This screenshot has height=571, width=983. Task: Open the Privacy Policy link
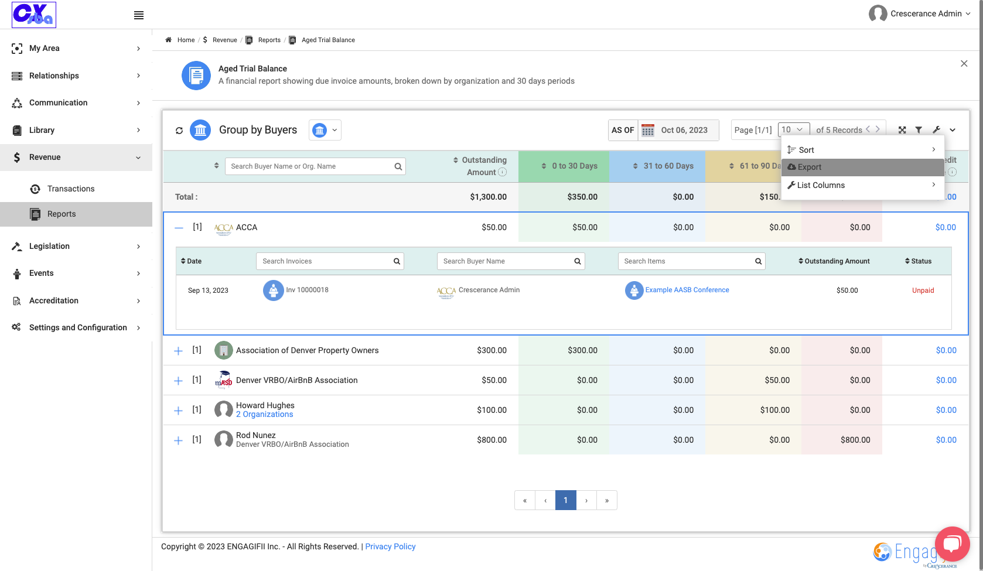click(x=390, y=546)
